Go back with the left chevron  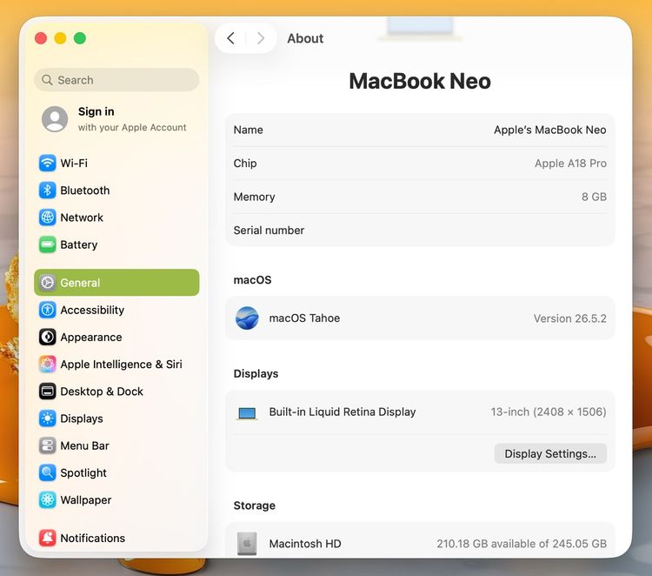[230, 38]
